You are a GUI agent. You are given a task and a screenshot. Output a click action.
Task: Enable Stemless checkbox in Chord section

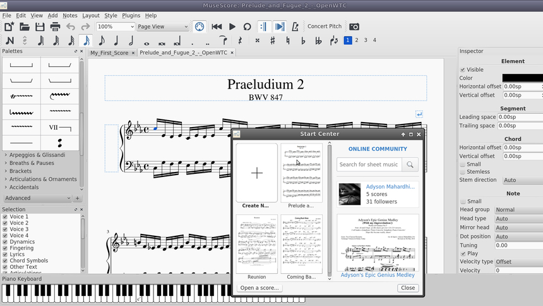463,172
